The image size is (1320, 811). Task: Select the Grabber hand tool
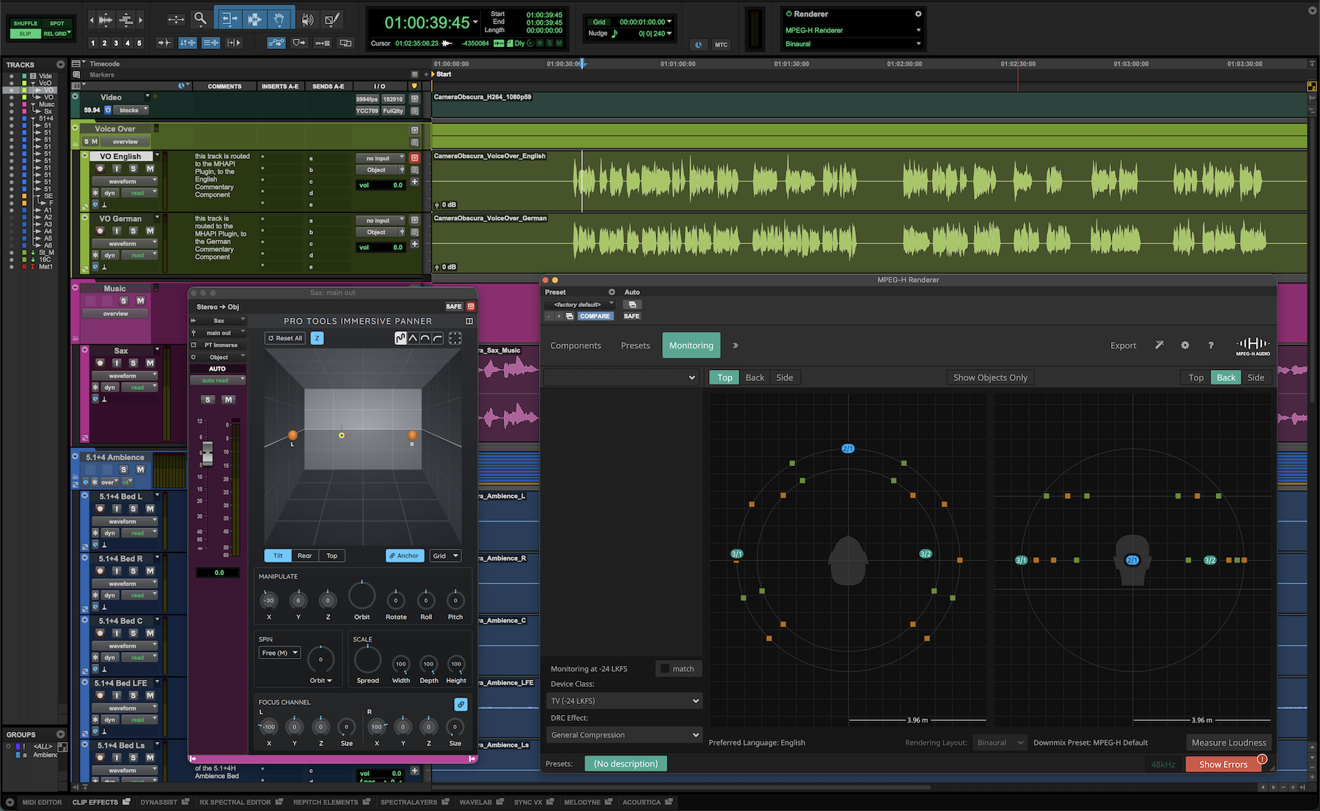[279, 19]
